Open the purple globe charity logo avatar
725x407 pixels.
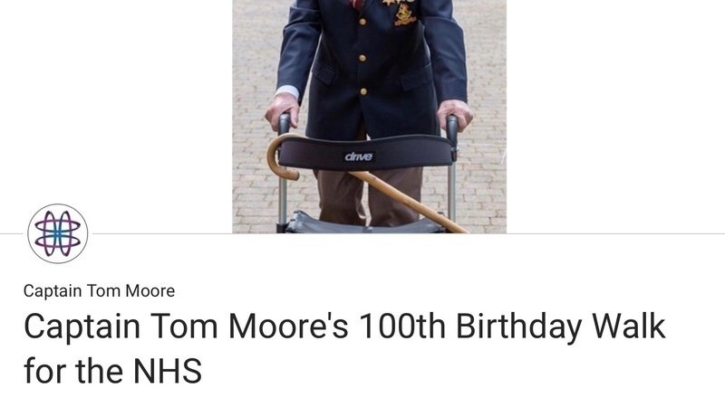coord(58,233)
